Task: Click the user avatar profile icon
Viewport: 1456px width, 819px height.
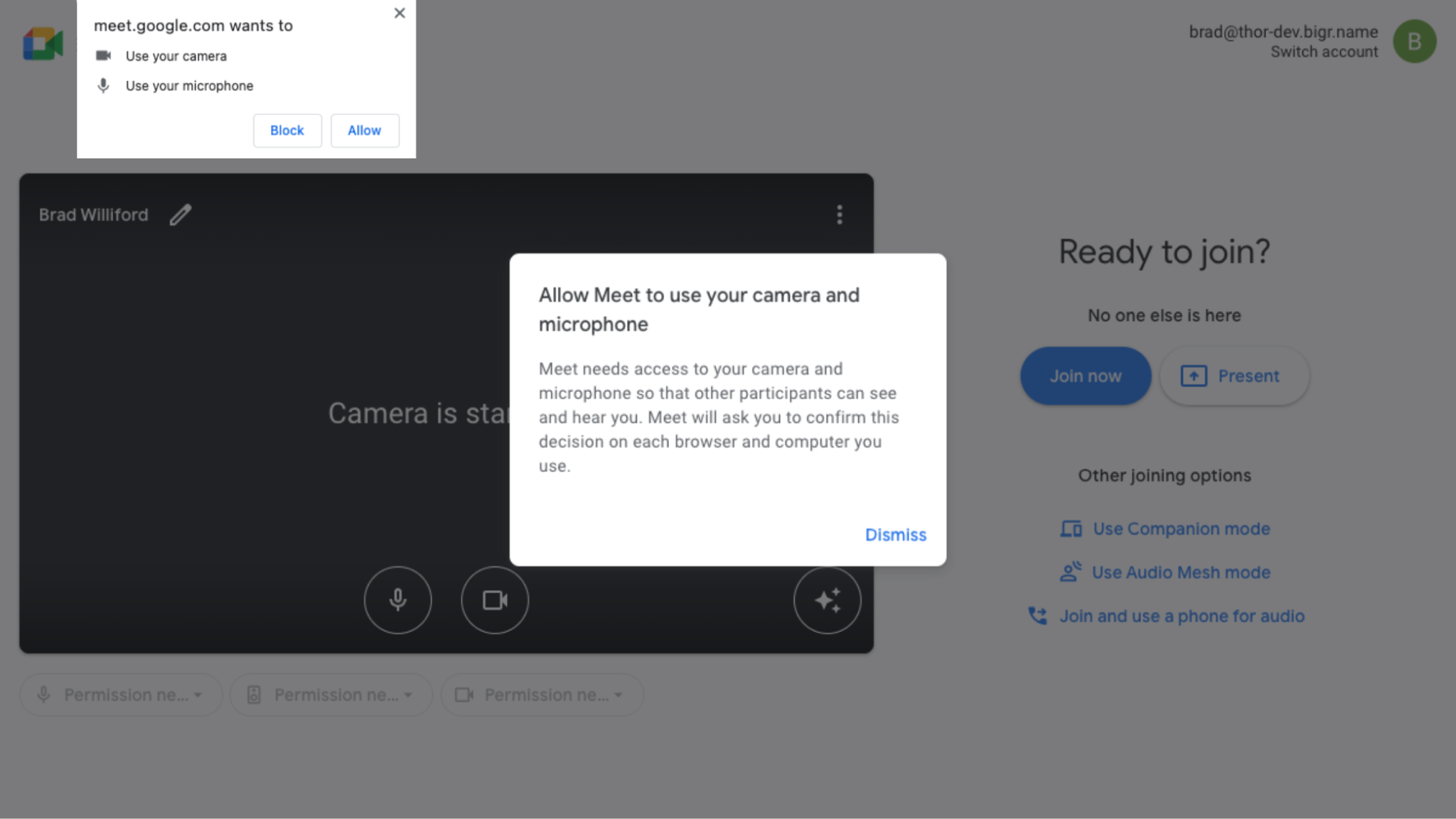Action: [1415, 41]
